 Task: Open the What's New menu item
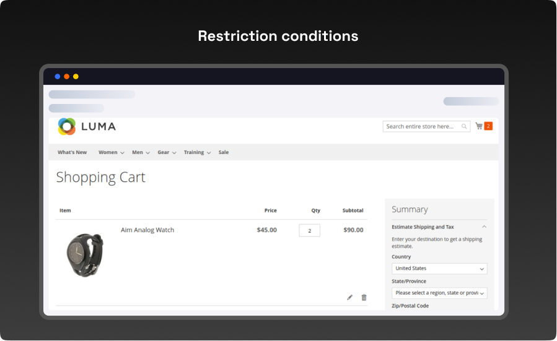(x=72, y=152)
